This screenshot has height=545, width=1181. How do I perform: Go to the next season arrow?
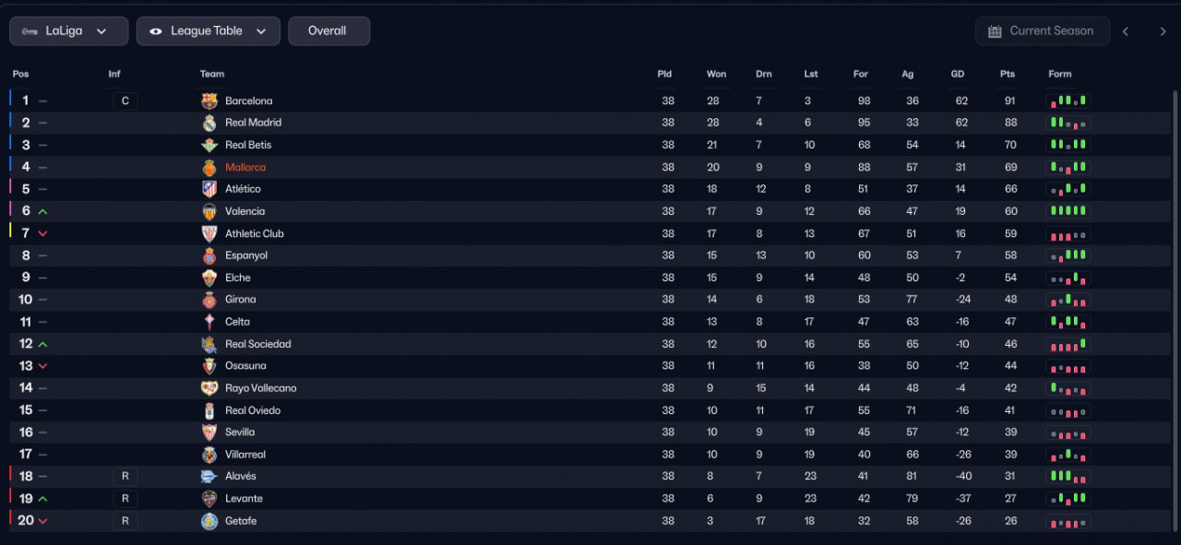1163,31
